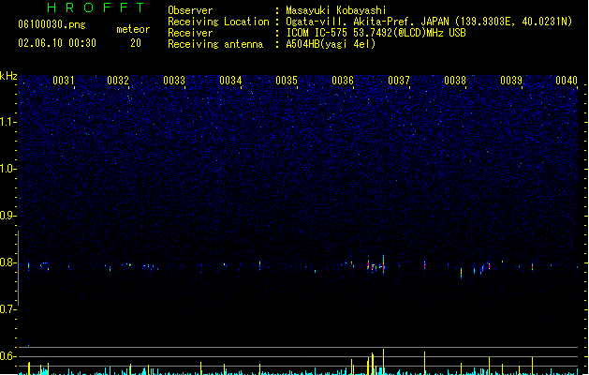Click the 0.9 kHz axis label

(7, 216)
